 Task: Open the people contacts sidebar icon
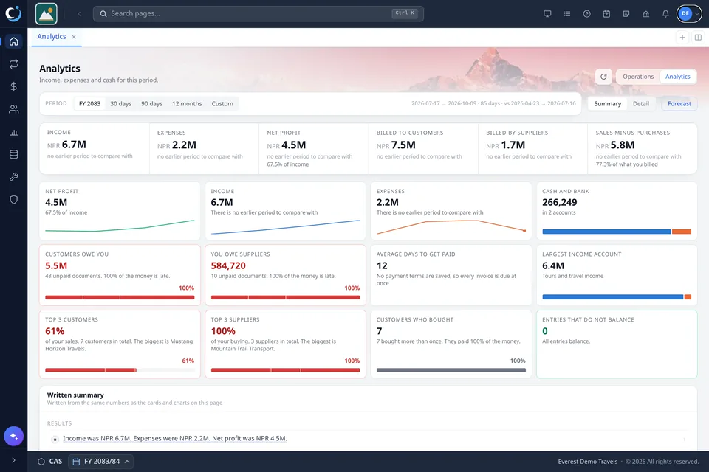click(x=13, y=109)
